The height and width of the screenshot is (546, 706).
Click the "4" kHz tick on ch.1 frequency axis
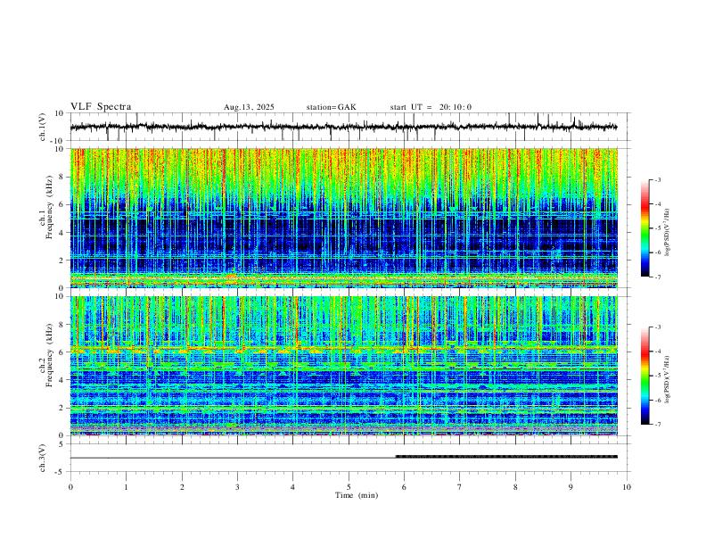coord(62,233)
